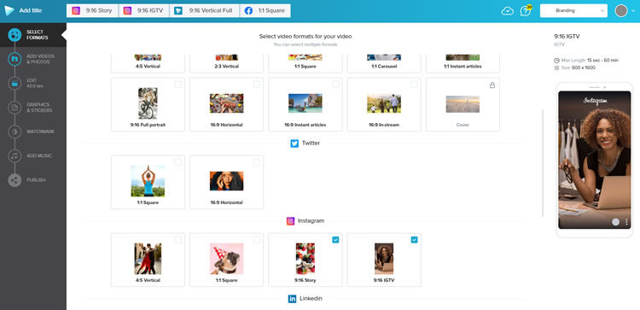The height and width of the screenshot is (310, 640).
Task: Click icon in 9:16 Vertical Full tab
Action: click(x=178, y=10)
